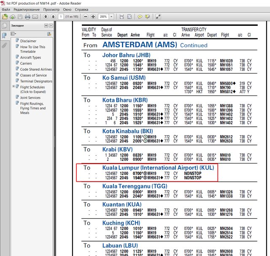Open the Carriers bookmark
Viewport: 270px width, 256px height.
click(26, 63)
